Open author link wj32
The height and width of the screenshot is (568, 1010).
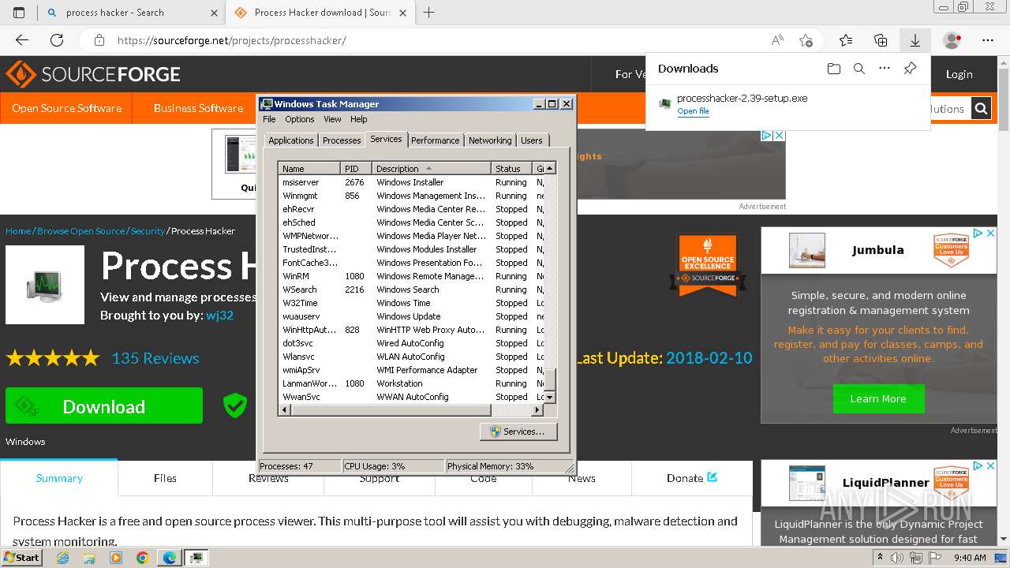(220, 315)
